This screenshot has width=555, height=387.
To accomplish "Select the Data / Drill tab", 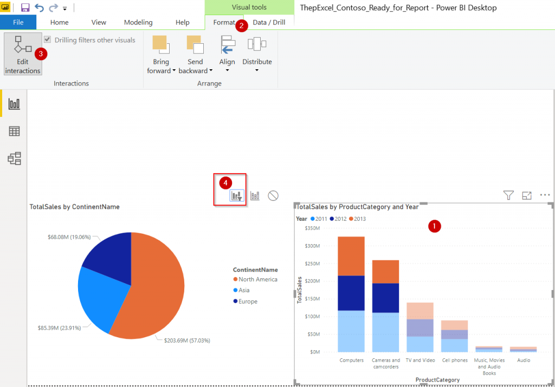I will [269, 22].
